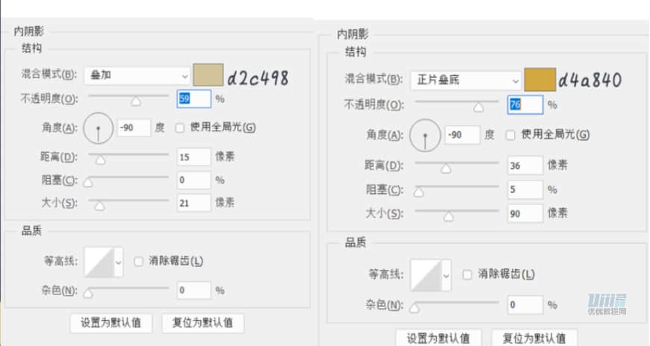
Task: Click the contour thumbnail in left panel
Action: [x=99, y=262]
